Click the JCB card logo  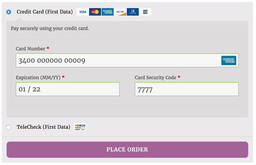click(145, 12)
